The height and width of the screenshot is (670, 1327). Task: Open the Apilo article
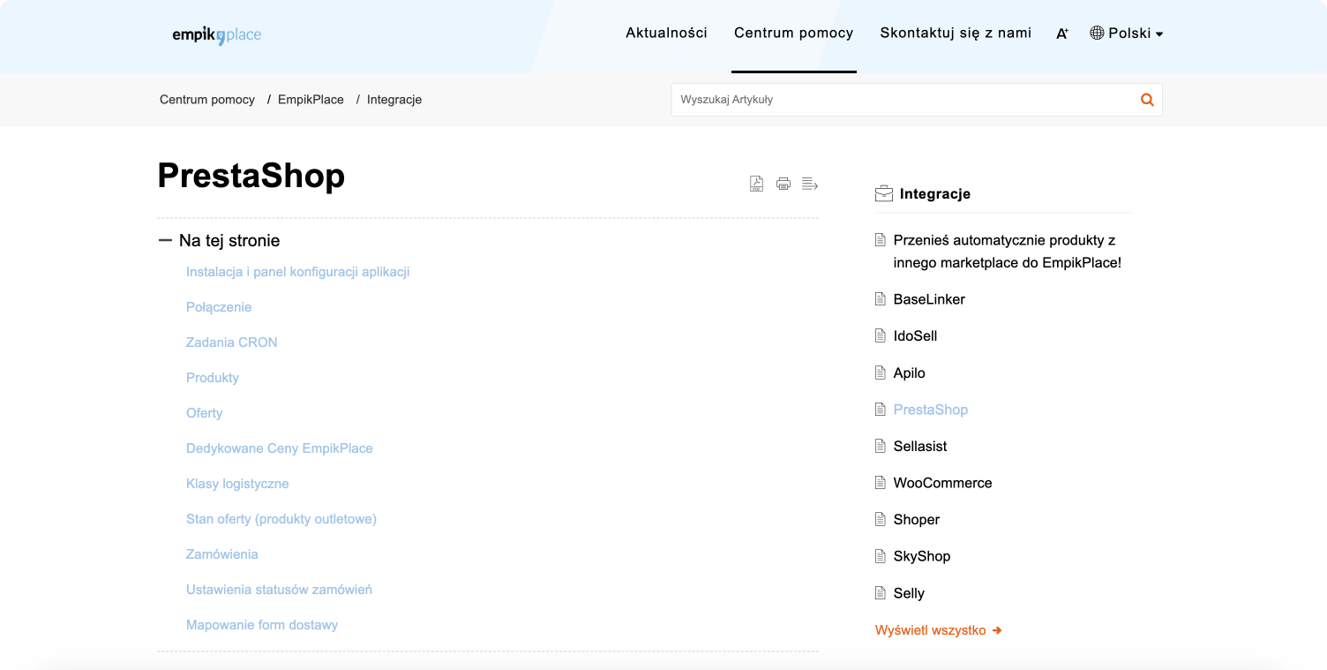click(x=909, y=373)
